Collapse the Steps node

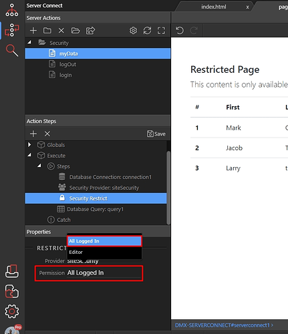point(39,166)
